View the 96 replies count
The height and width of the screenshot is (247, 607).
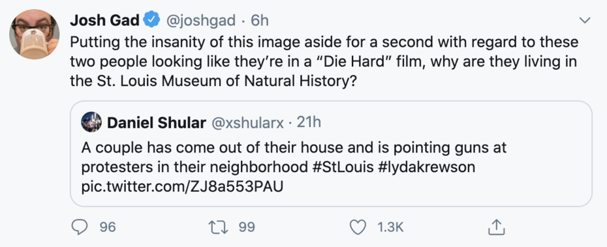108,227
